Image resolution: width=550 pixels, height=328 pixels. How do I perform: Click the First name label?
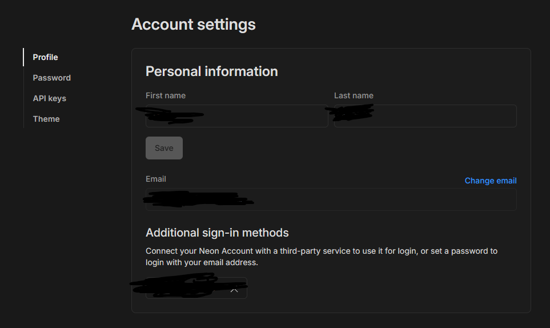pos(166,95)
